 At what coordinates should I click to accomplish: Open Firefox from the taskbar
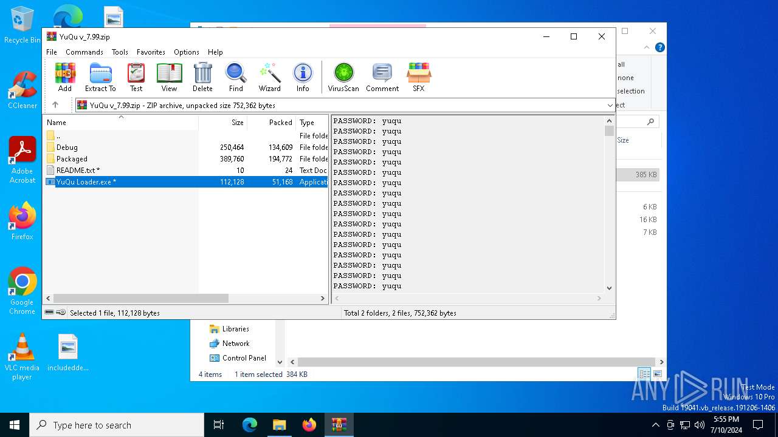309,425
